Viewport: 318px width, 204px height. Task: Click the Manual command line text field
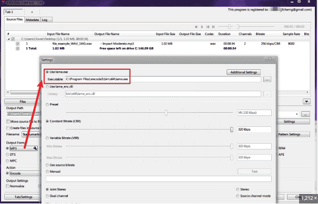tap(159, 179)
